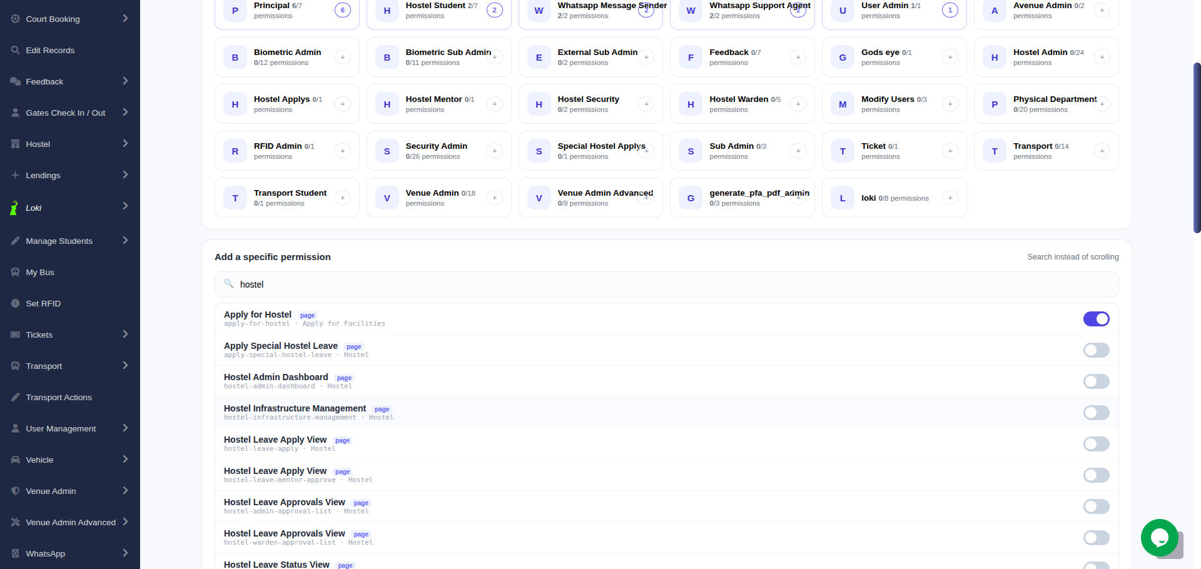Expand the Manage Students chevron
The image size is (1201, 569).
pyautogui.click(x=125, y=240)
